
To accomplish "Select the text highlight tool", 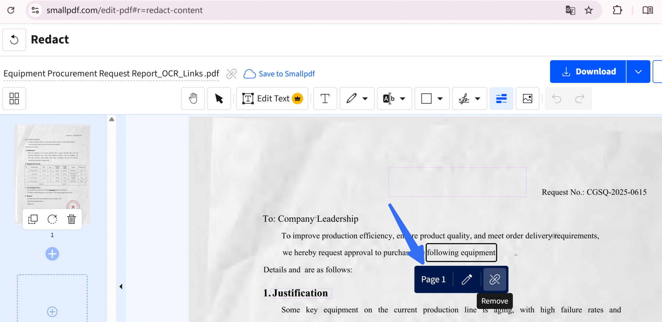I will tap(389, 99).
